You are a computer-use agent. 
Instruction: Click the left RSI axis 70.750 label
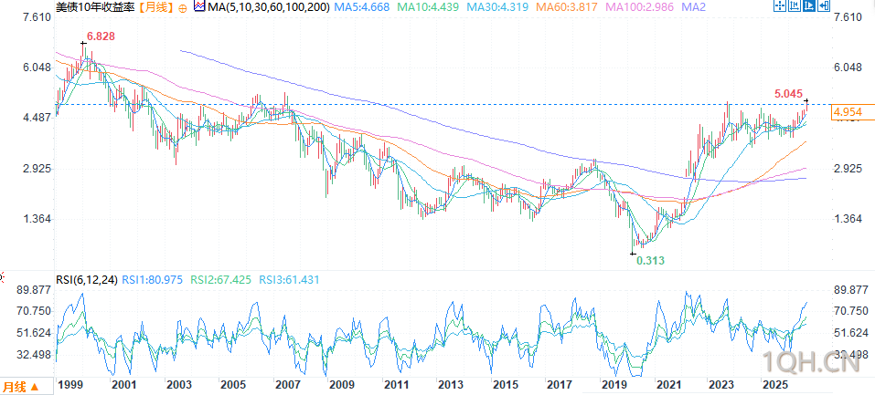tap(35, 311)
